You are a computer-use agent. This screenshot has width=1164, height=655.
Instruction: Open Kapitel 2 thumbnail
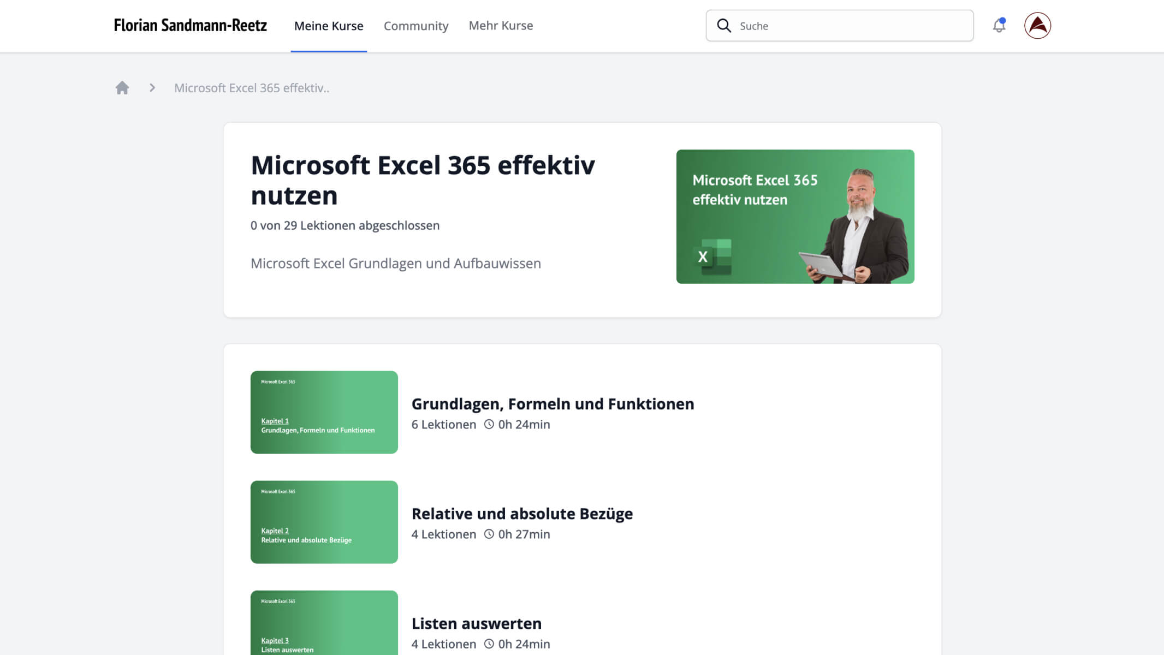coord(324,522)
